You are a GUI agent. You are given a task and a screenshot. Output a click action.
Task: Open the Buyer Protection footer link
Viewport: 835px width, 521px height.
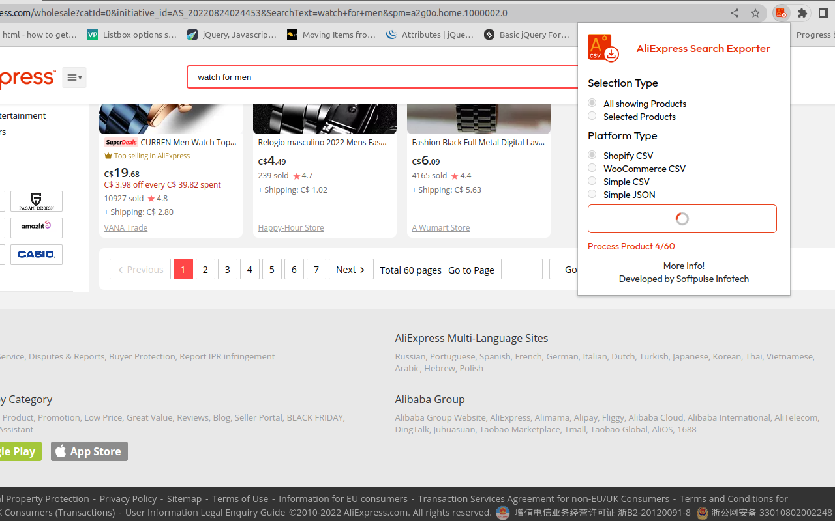pyautogui.click(x=142, y=356)
